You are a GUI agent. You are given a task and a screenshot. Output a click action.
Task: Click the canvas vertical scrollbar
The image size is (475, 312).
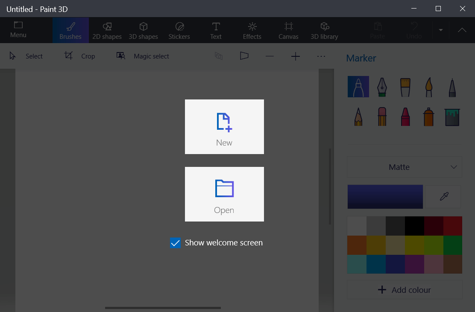(330, 187)
